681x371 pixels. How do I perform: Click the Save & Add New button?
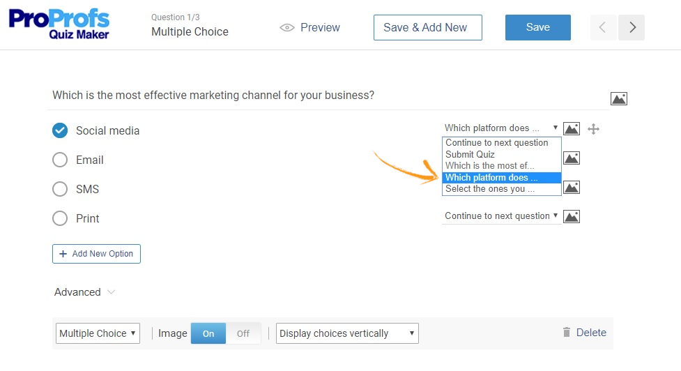(427, 27)
